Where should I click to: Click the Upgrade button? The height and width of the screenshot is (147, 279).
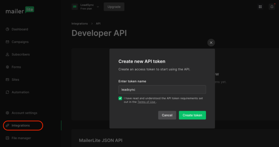pyautogui.click(x=114, y=7)
